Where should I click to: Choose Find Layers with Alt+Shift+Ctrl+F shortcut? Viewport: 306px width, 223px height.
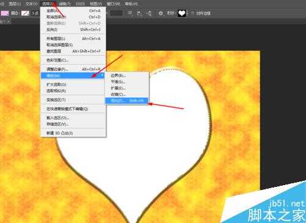pos(73,51)
